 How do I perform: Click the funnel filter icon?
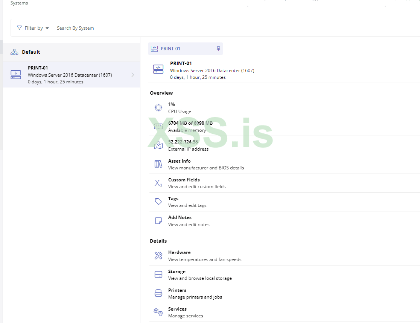19,28
